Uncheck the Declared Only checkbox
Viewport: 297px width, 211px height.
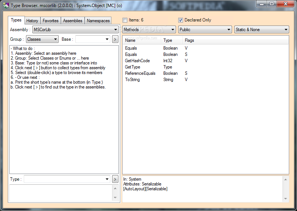pos(180,20)
